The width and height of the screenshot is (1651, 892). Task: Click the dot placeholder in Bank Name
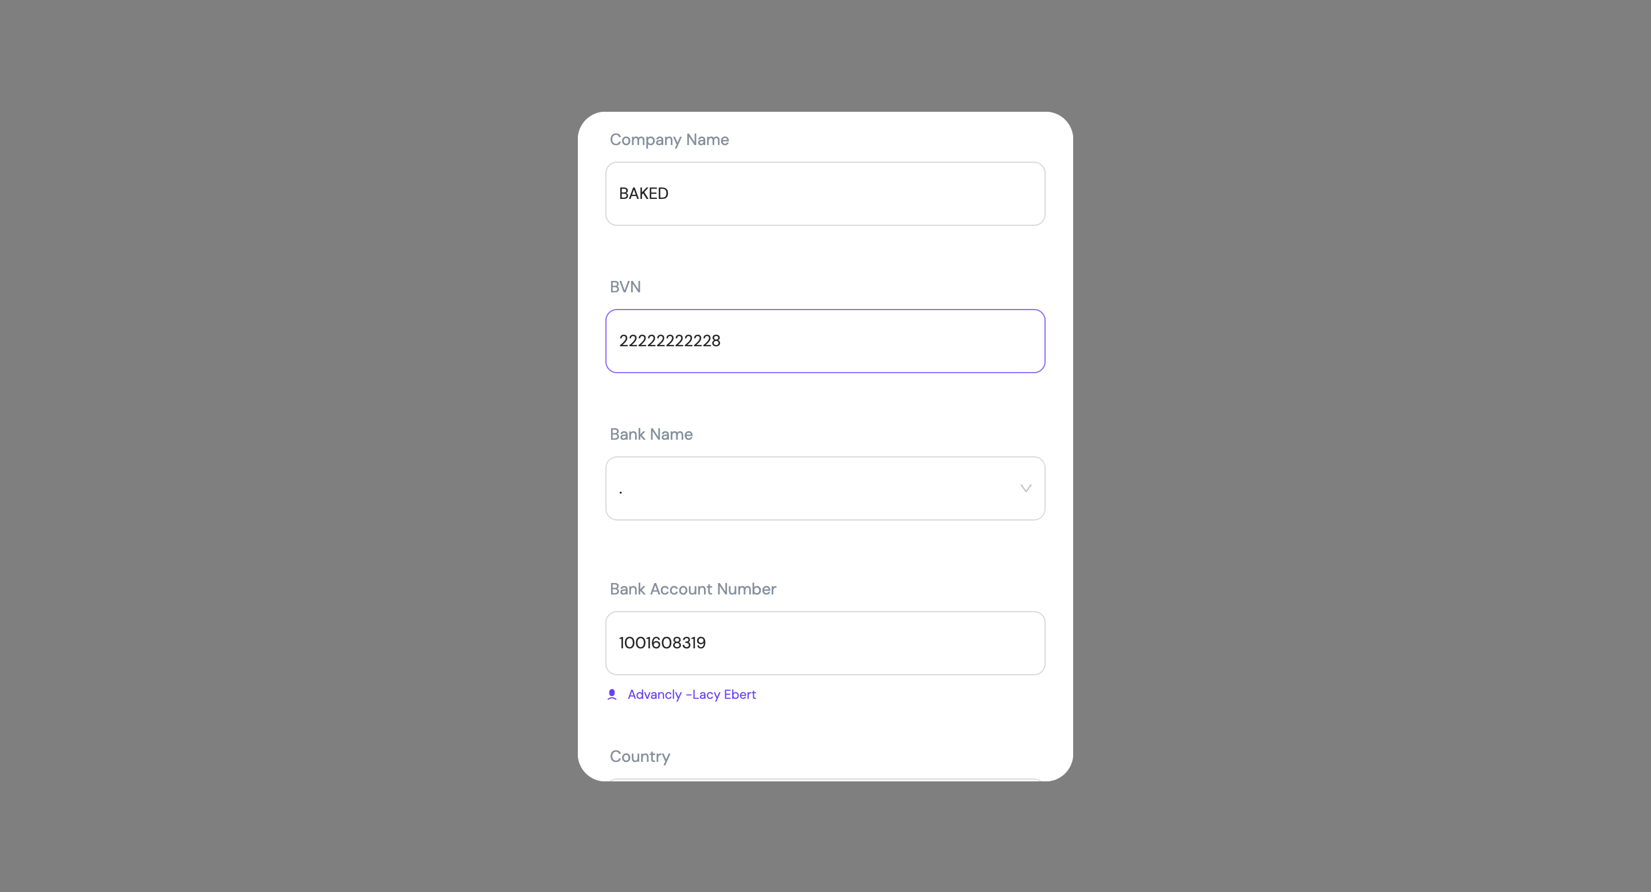(x=620, y=492)
